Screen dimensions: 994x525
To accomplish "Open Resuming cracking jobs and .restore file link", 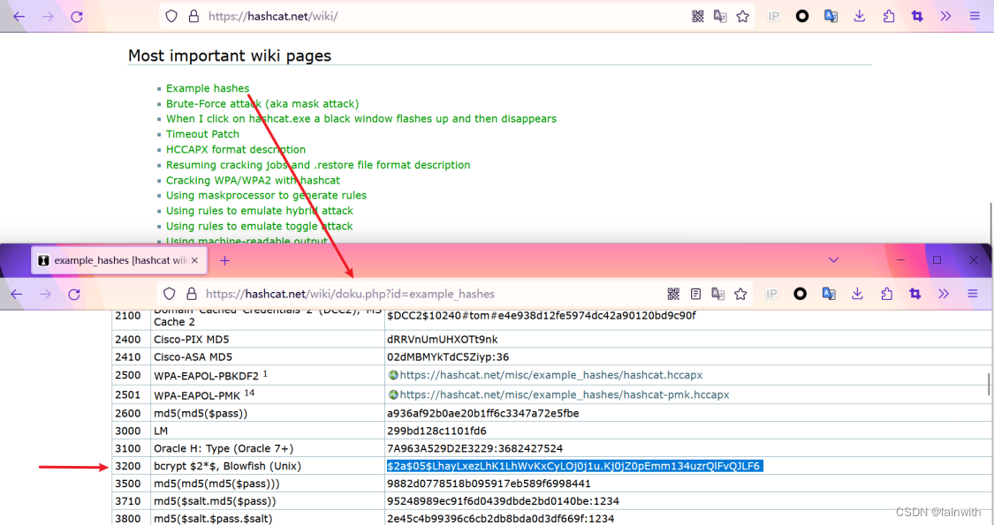I will coord(318,165).
